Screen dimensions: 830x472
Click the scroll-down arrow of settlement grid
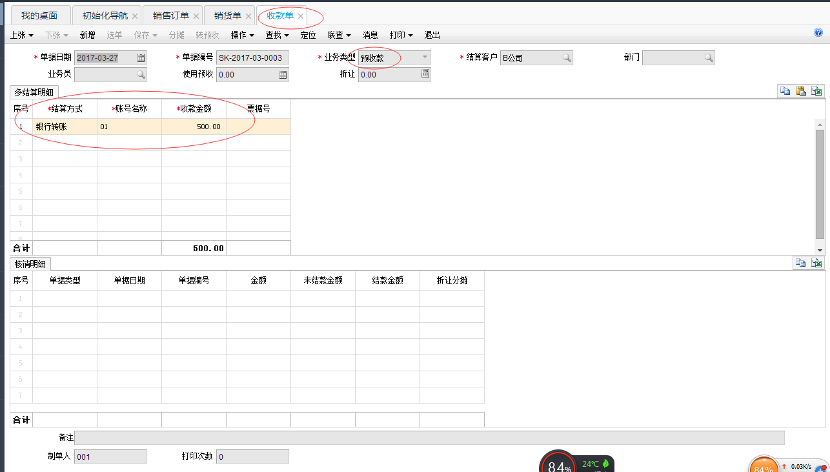820,250
